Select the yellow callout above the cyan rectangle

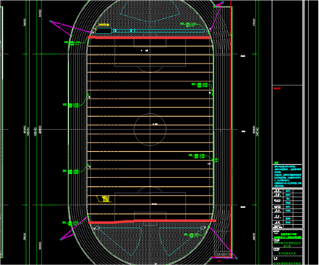pyautogui.click(x=103, y=25)
